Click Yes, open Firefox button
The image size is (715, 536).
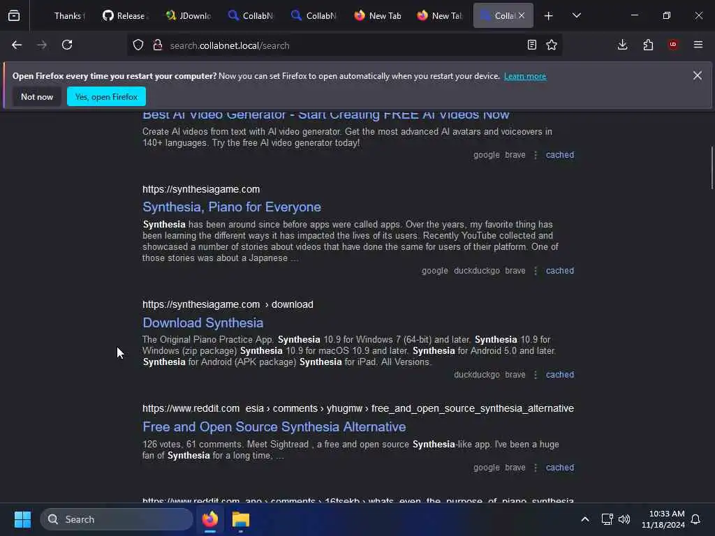coord(106,96)
